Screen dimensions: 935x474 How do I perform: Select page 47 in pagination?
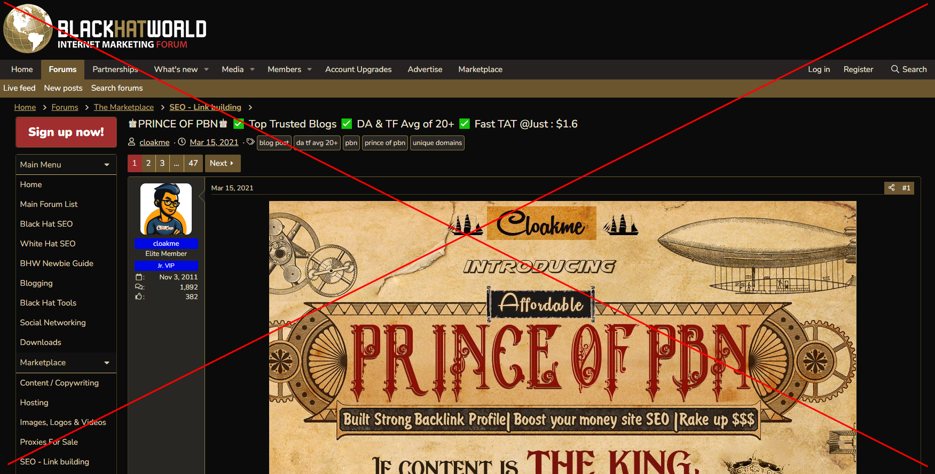[x=193, y=163]
